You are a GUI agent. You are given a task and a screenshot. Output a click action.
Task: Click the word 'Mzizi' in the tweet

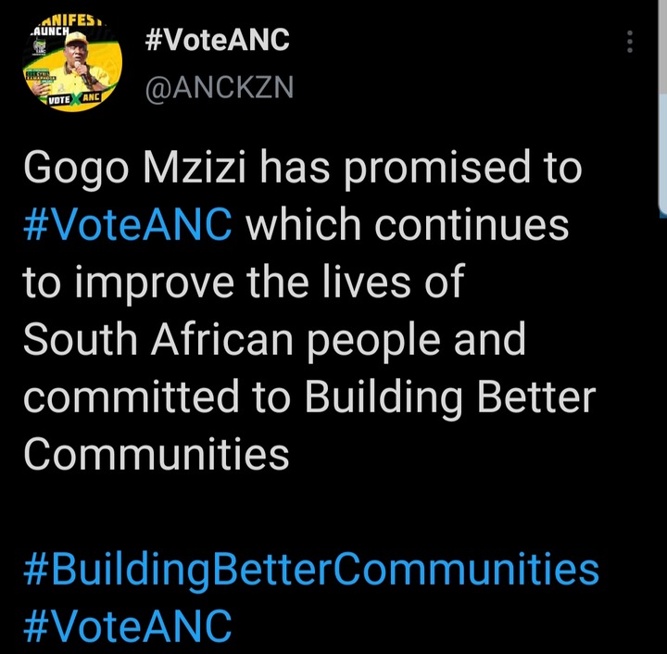[195, 167]
